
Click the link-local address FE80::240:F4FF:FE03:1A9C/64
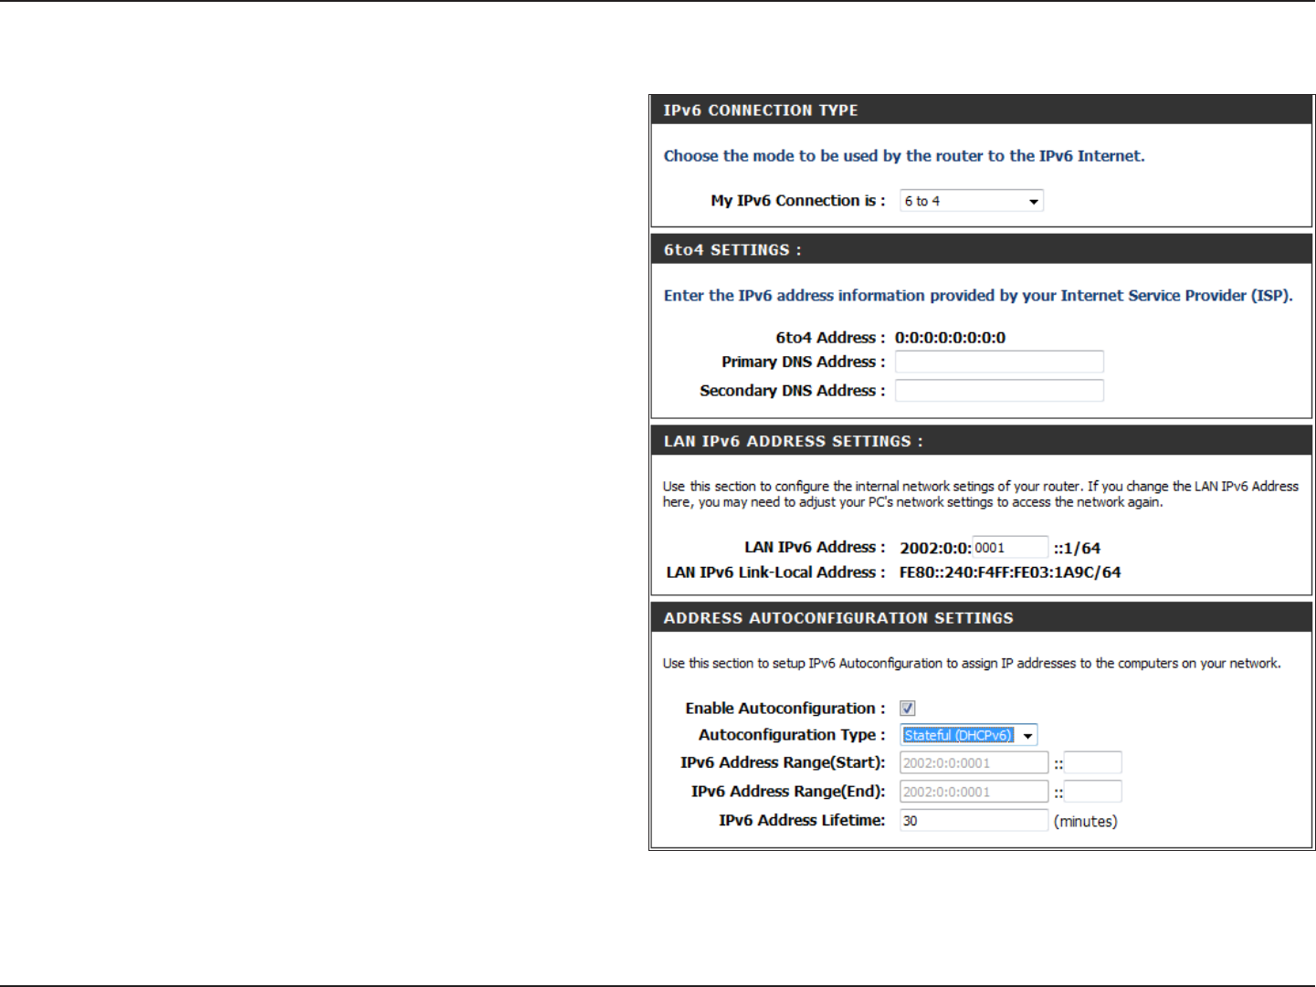click(x=1010, y=572)
